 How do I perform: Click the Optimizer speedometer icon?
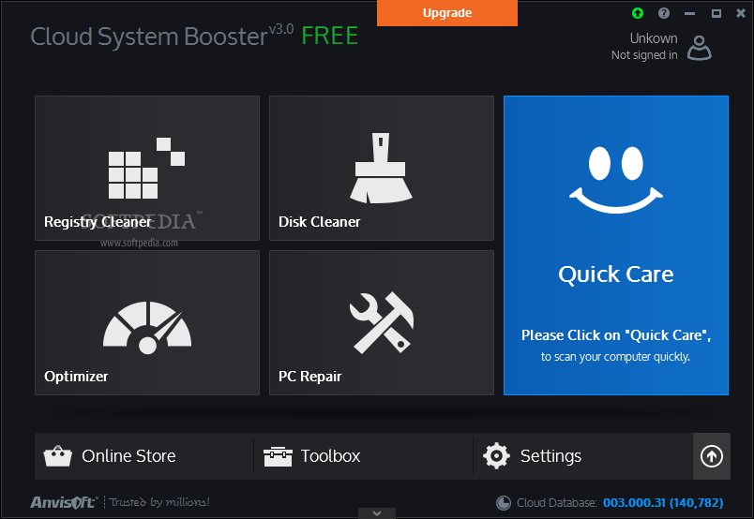click(147, 328)
